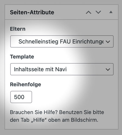Open the Template dropdown
122x135 pixels.
pos(62,69)
